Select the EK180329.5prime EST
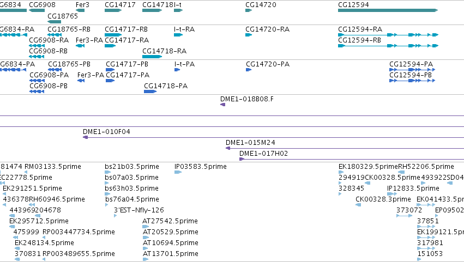 click(x=341, y=172)
